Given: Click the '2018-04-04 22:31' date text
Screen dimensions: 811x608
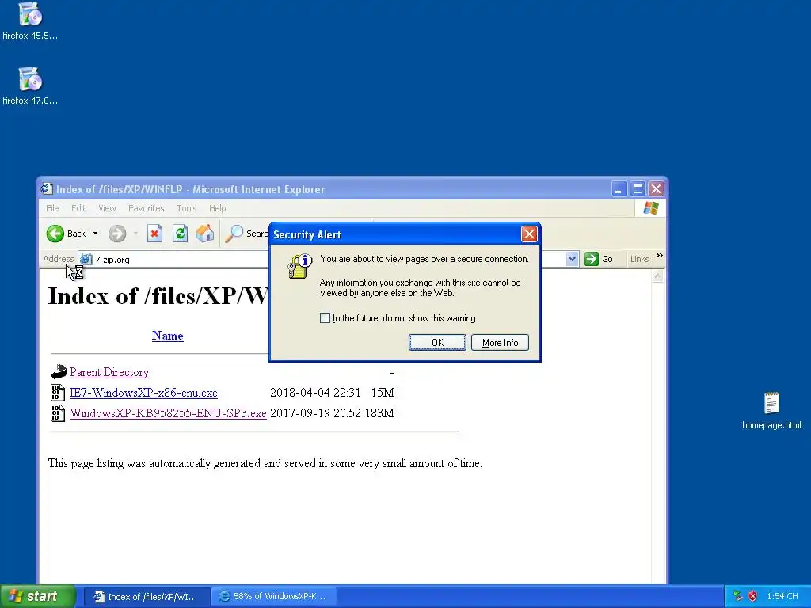Looking at the screenshot, I should 315,393.
